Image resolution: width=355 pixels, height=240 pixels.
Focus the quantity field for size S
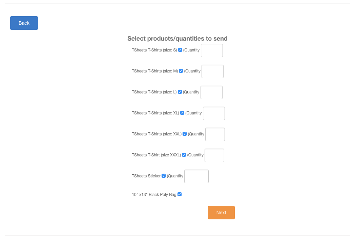click(x=212, y=50)
